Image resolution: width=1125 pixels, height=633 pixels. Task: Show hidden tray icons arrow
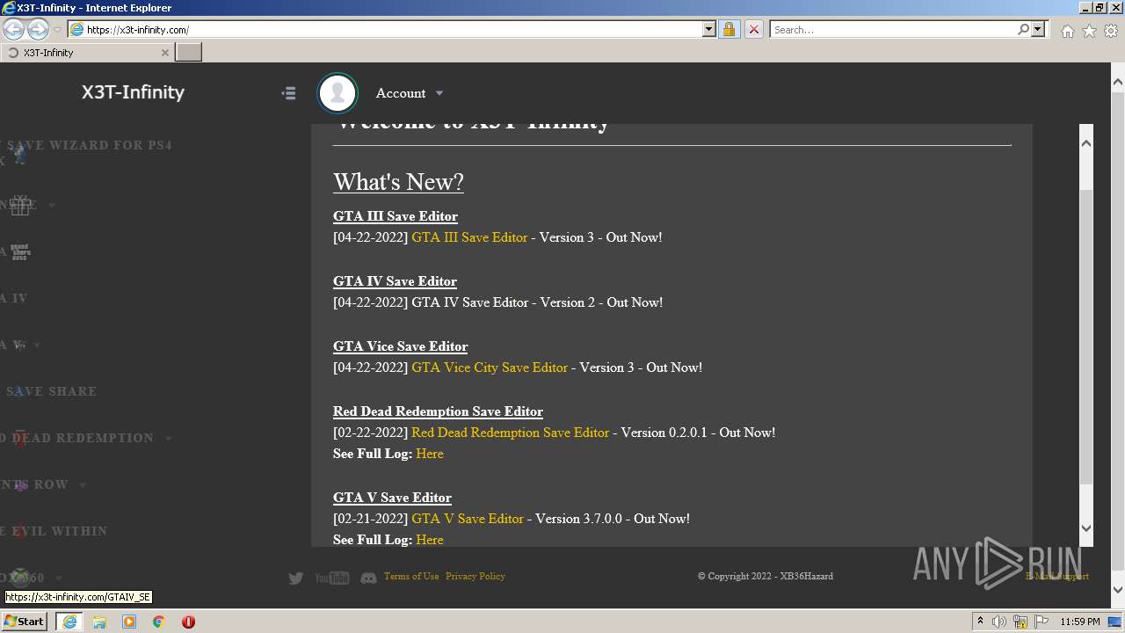(x=980, y=622)
